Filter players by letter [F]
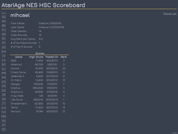 click(4, 43)
